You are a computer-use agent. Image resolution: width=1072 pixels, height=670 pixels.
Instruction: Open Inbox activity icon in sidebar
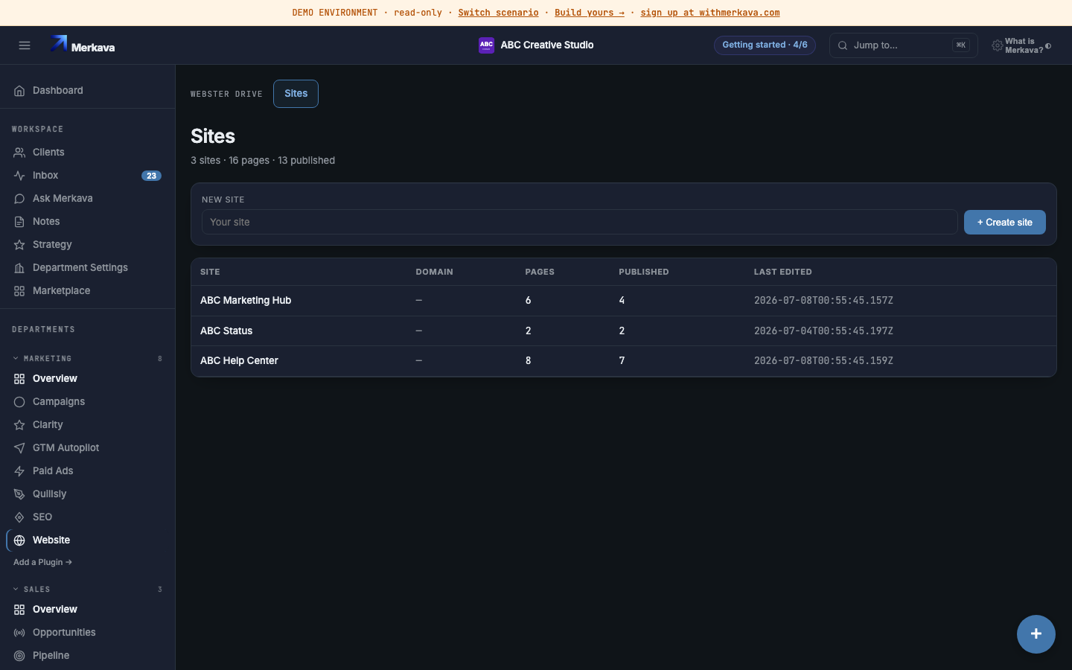(19, 176)
